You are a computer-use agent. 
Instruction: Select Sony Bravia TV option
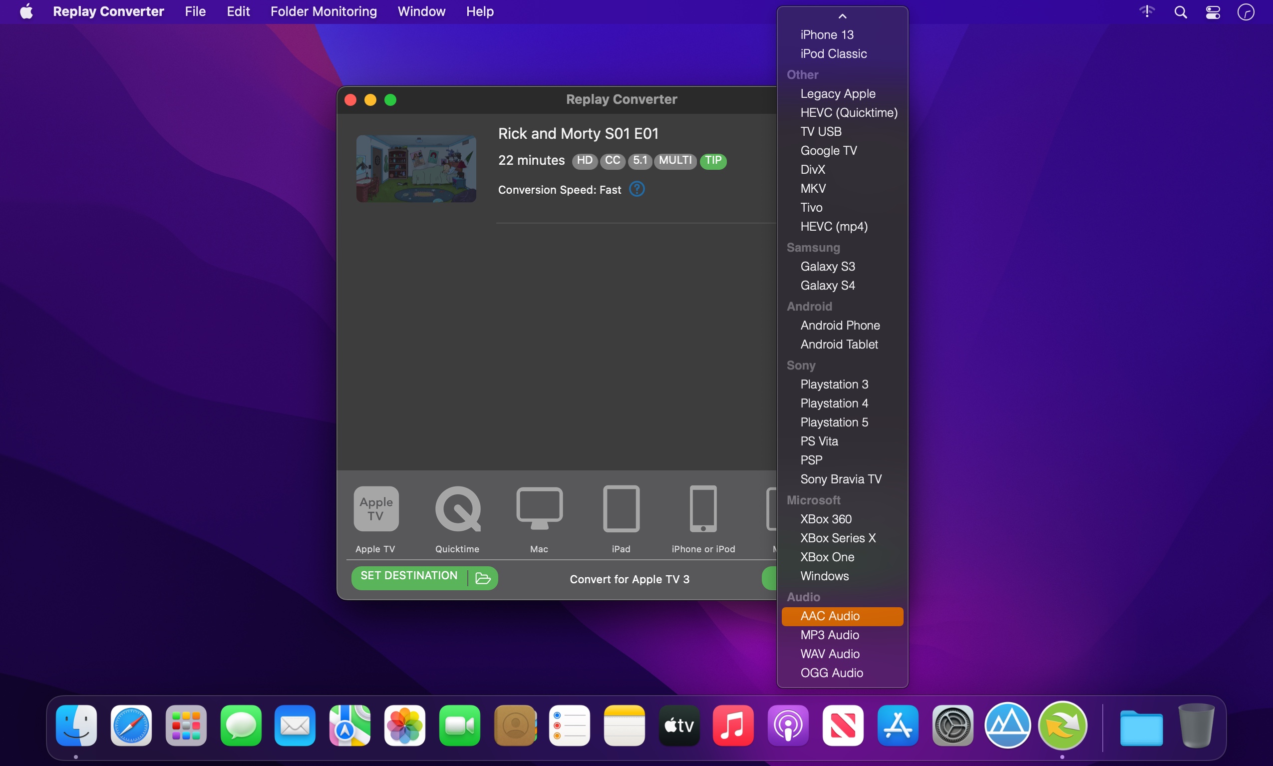click(x=842, y=479)
